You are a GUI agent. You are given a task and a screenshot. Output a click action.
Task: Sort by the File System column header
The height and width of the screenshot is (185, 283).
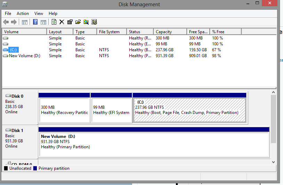coord(112,32)
